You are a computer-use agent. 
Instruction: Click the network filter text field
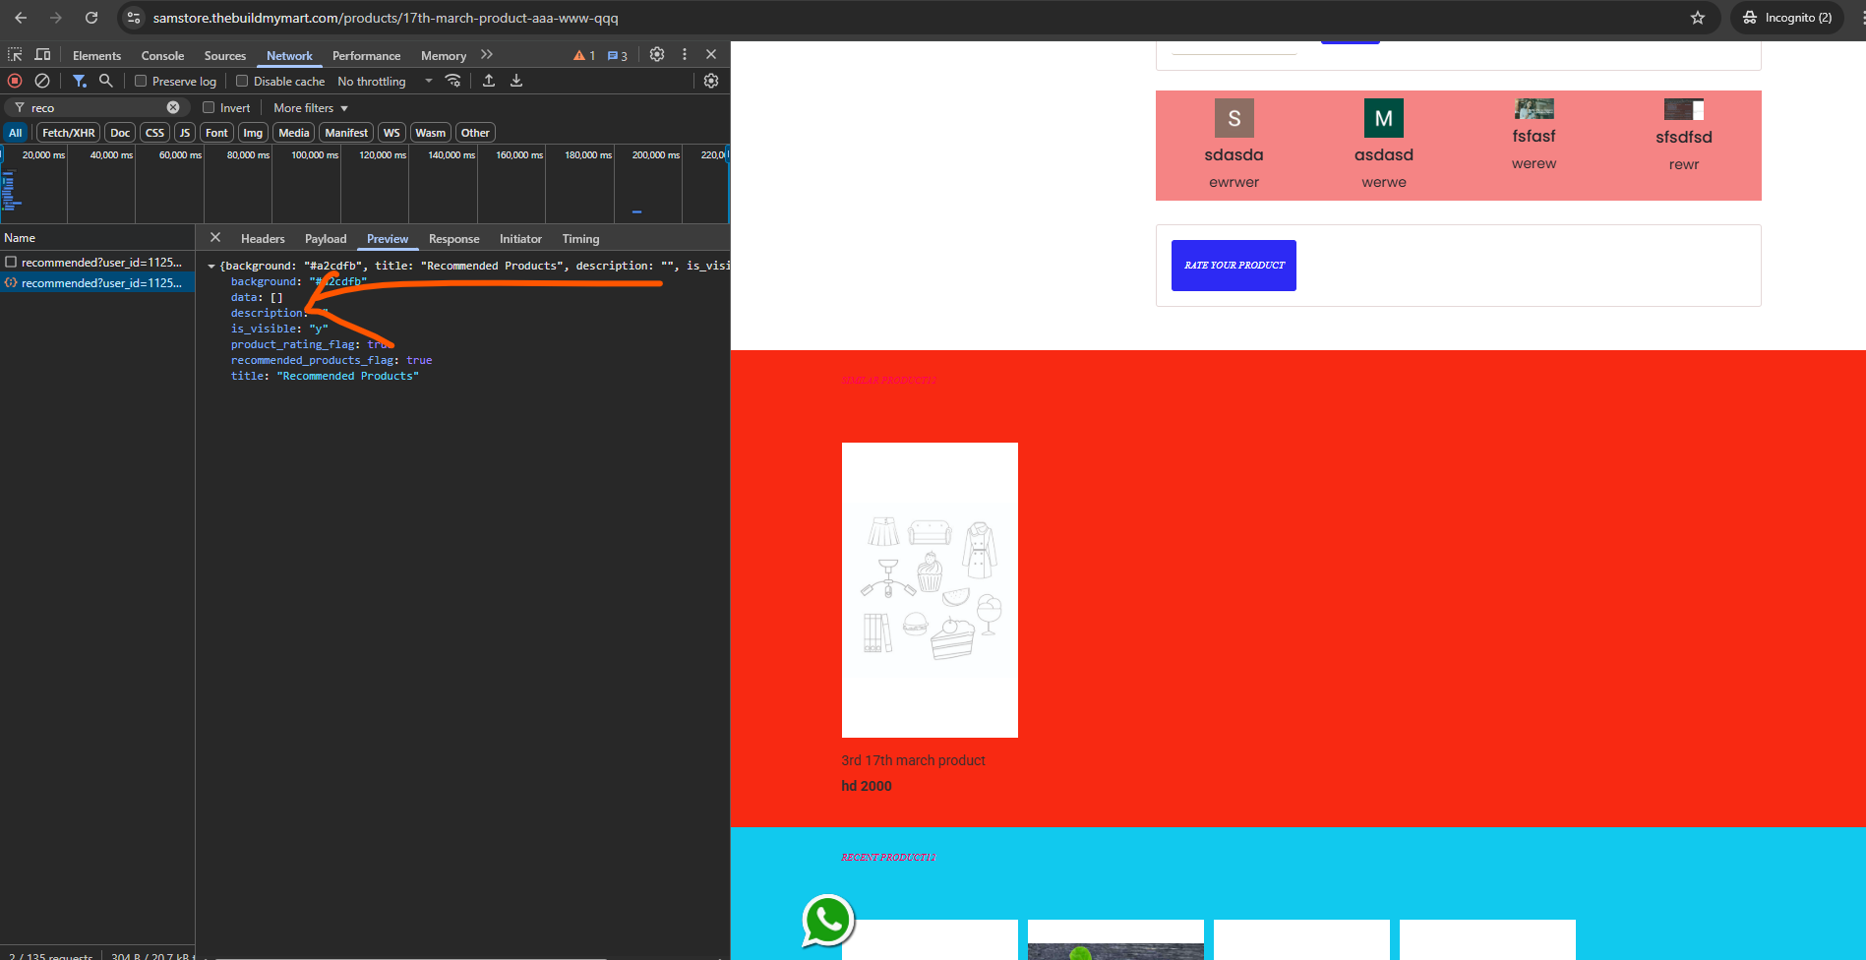pyautogui.click(x=96, y=108)
